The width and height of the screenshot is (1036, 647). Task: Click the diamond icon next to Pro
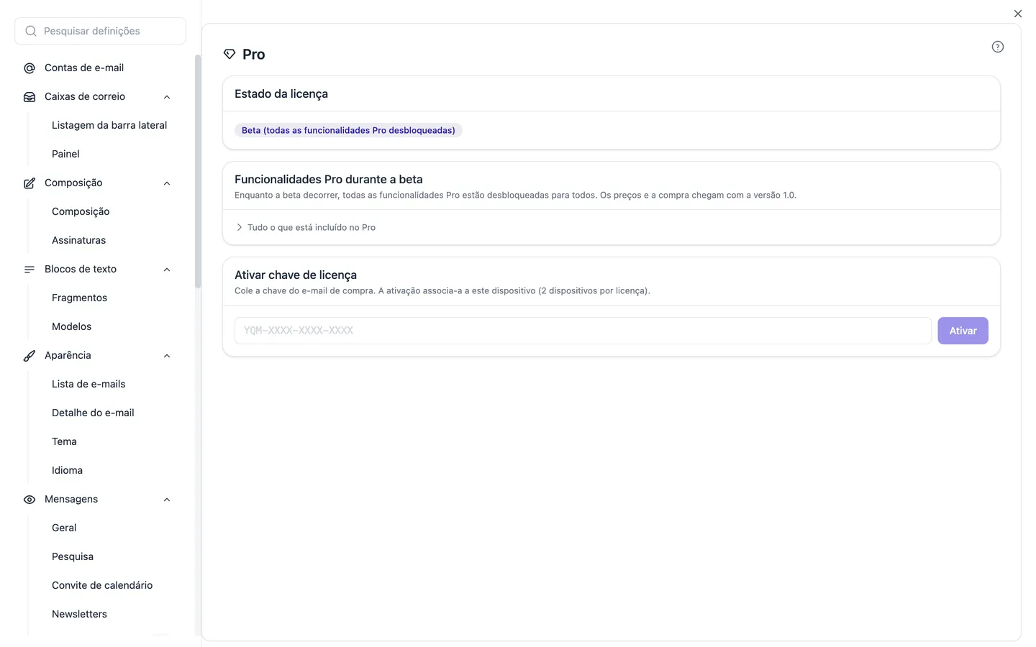click(230, 54)
